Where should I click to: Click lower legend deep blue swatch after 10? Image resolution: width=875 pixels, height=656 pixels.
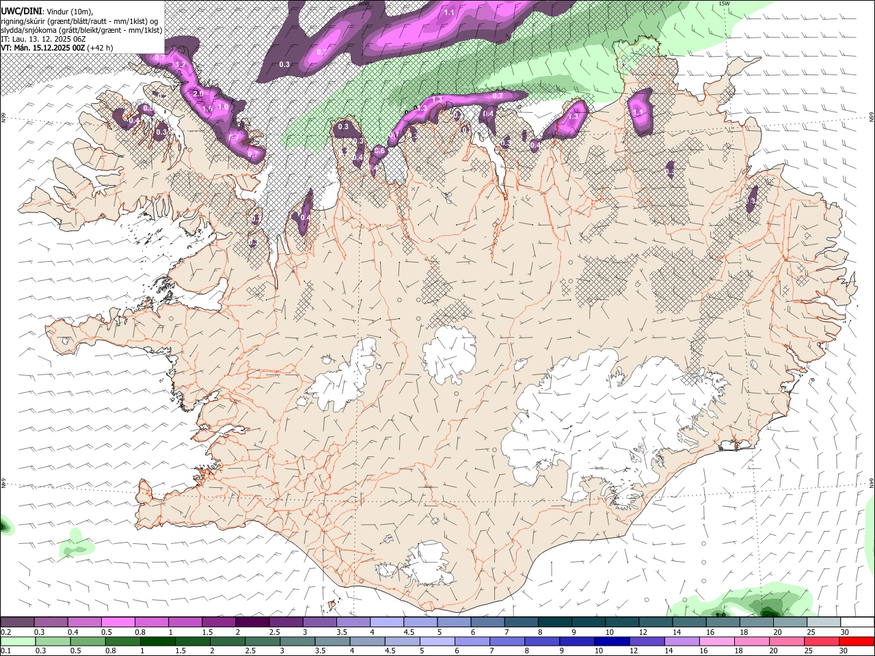pyautogui.click(x=611, y=642)
